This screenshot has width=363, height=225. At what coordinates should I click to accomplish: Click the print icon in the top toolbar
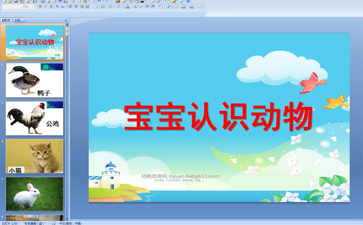tap(43, 1)
